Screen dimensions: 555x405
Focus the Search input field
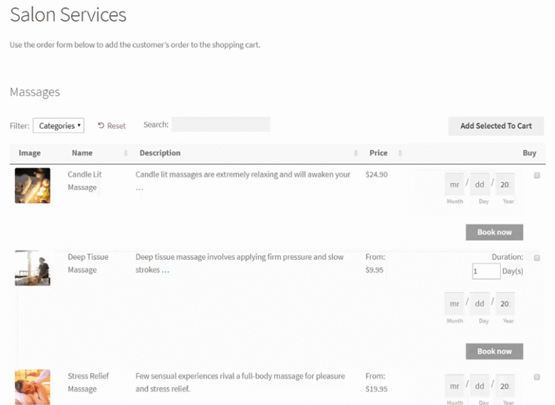[220, 124]
